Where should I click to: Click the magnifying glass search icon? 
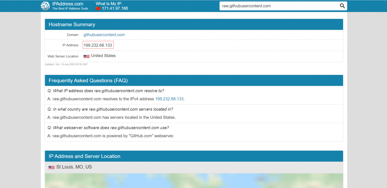click(x=342, y=6)
